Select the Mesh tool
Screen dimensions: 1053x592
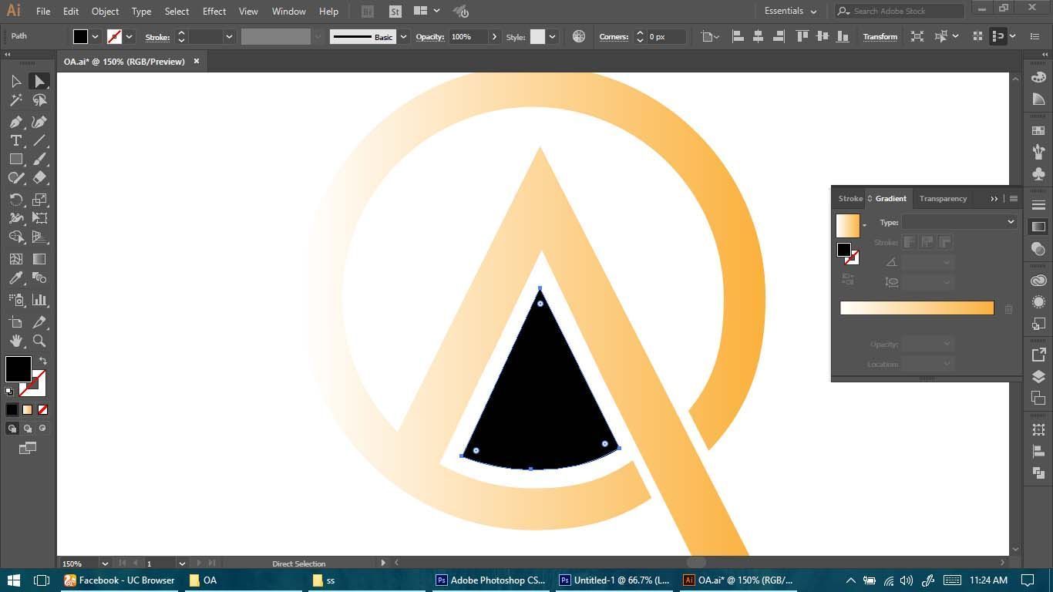pyautogui.click(x=15, y=259)
